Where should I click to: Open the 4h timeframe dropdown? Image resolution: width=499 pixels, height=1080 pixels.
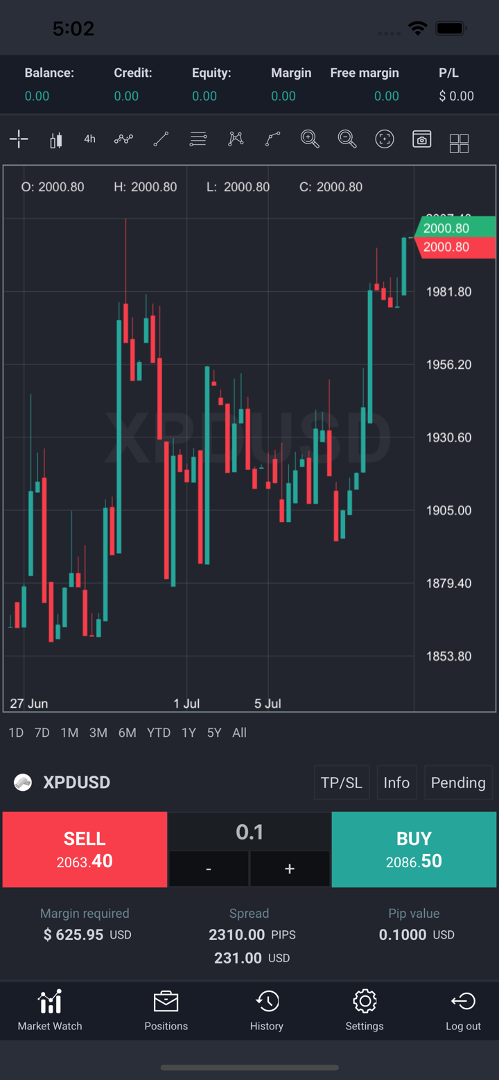pos(89,139)
